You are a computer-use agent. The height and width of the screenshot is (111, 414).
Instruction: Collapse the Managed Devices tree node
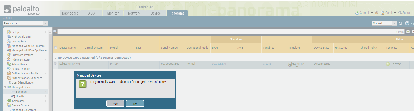pos(5,87)
